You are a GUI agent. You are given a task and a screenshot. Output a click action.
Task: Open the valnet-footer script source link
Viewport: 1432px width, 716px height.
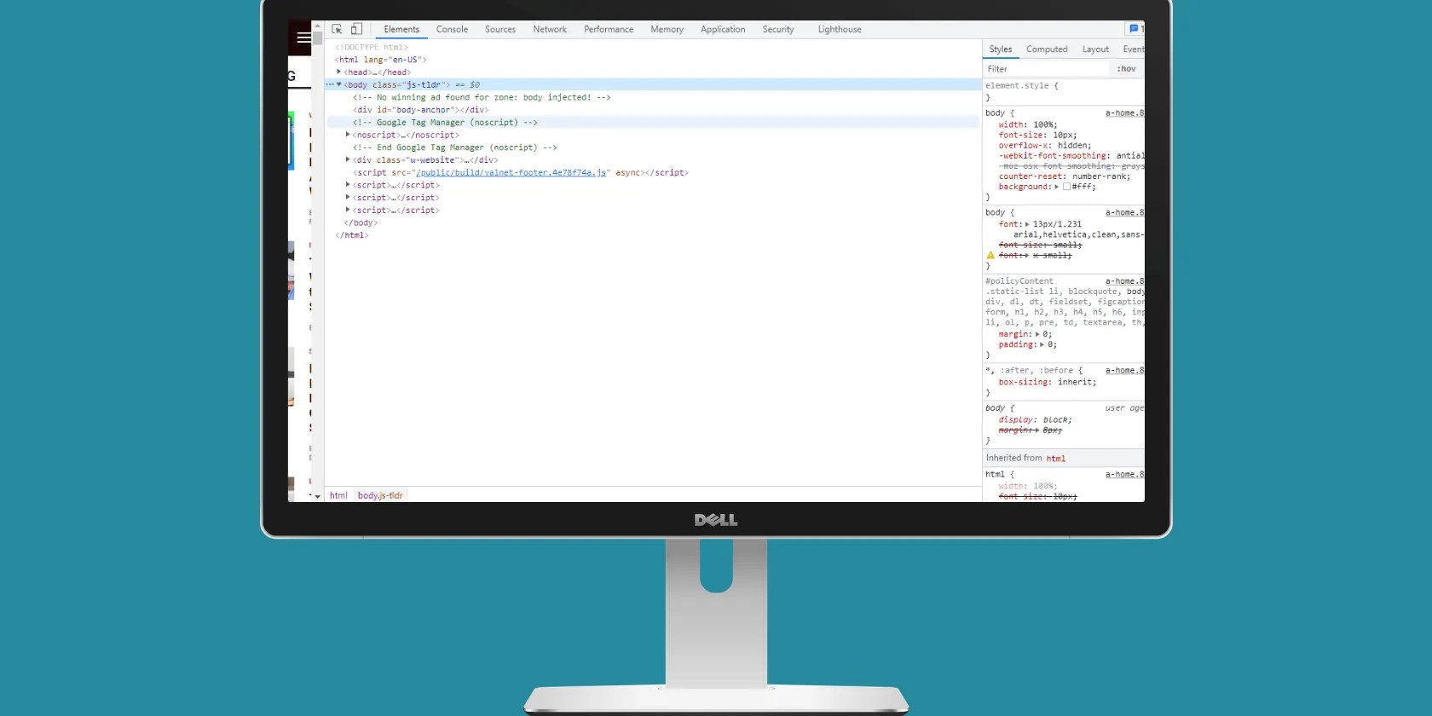click(x=511, y=172)
